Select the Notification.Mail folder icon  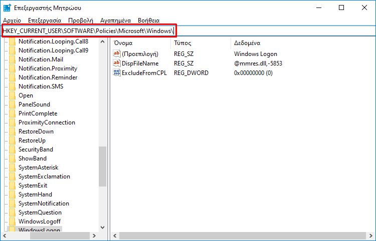12,59
